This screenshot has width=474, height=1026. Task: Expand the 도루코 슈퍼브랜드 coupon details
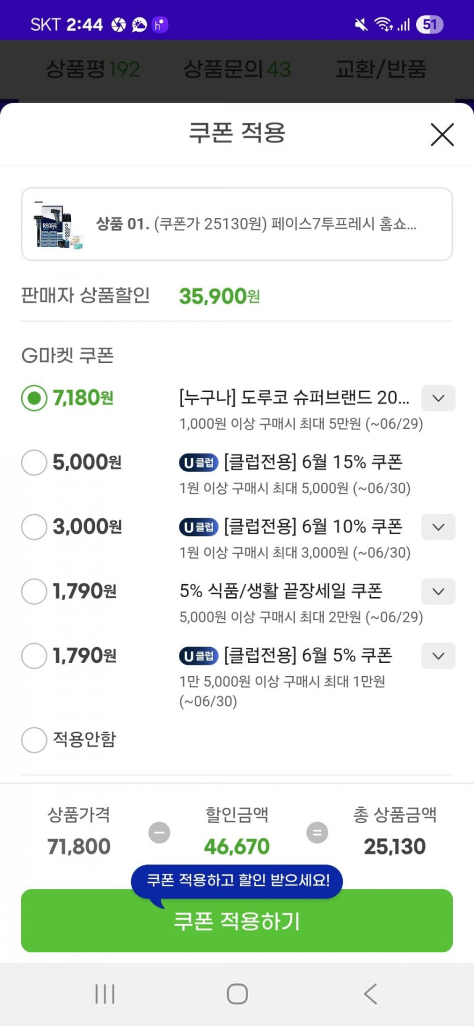[x=438, y=398]
